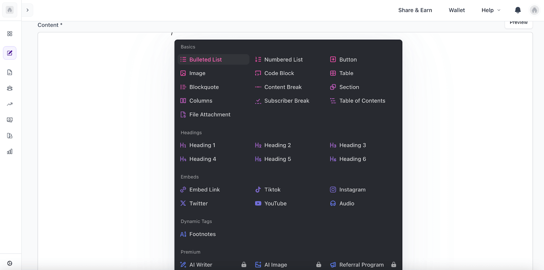Click the H4 Heading 4 icon
This screenshot has width=544, height=270.
[x=183, y=159]
